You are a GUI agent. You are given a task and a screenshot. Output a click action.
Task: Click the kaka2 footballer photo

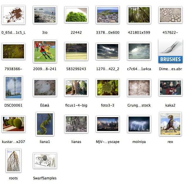(x=170, y=88)
